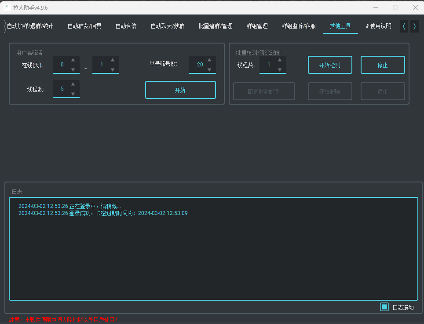Click the 单号筛号数 input field
Viewport: 424px width, 324px height.
coord(199,65)
